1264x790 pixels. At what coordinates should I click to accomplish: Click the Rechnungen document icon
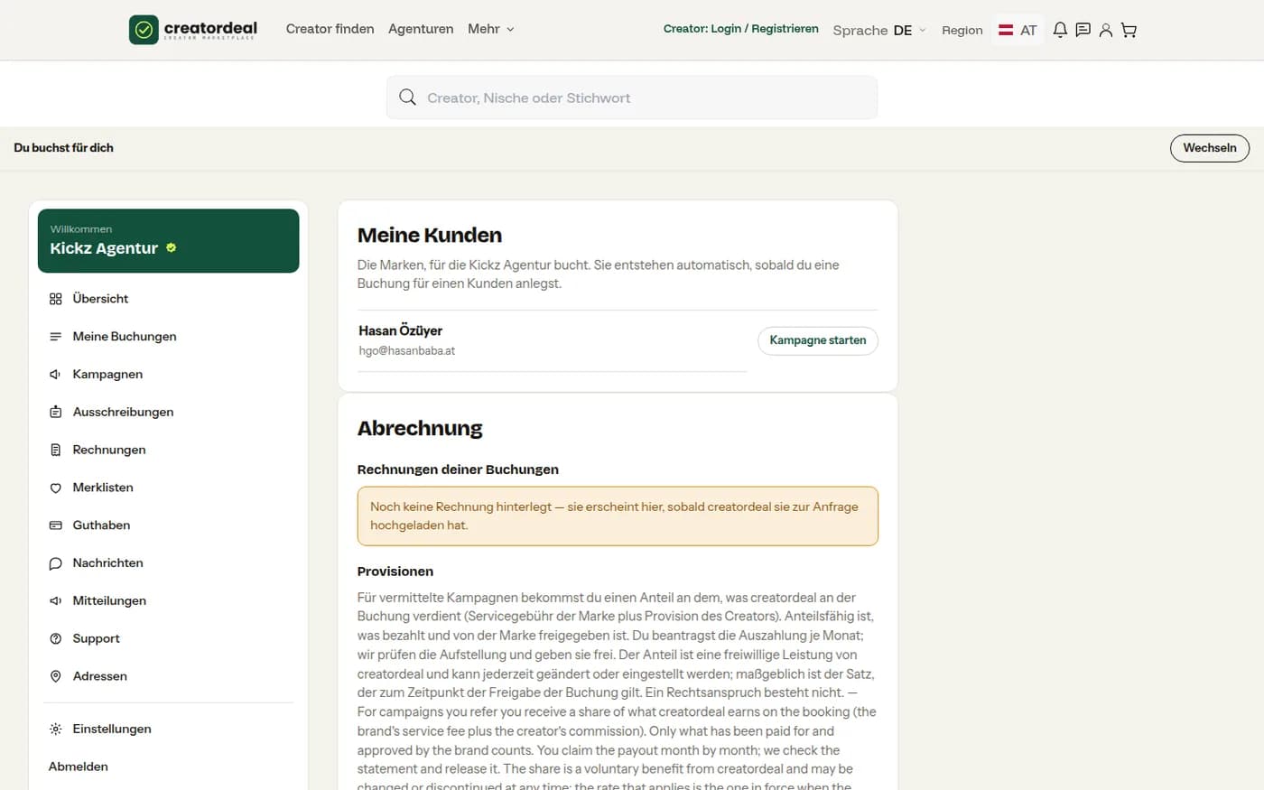click(x=55, y=450)
